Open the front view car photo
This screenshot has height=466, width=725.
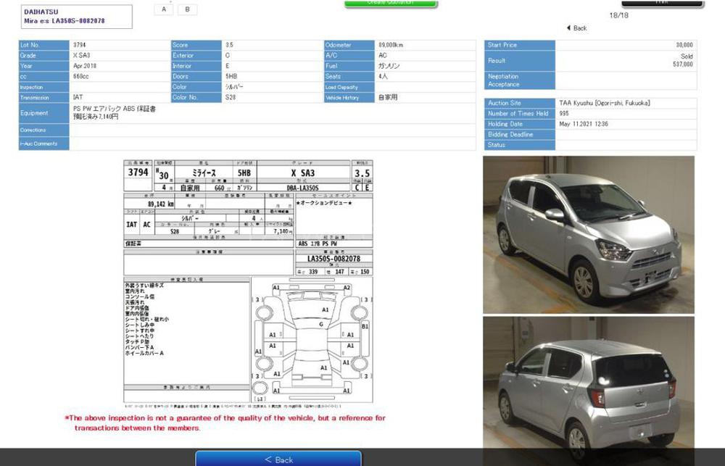(588, 234)
